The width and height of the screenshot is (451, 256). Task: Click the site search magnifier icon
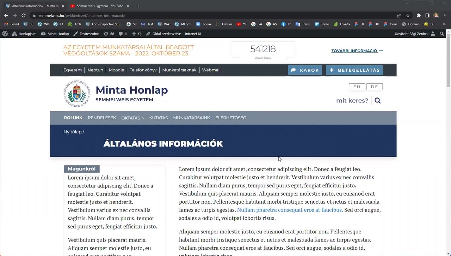pos(378,101)
